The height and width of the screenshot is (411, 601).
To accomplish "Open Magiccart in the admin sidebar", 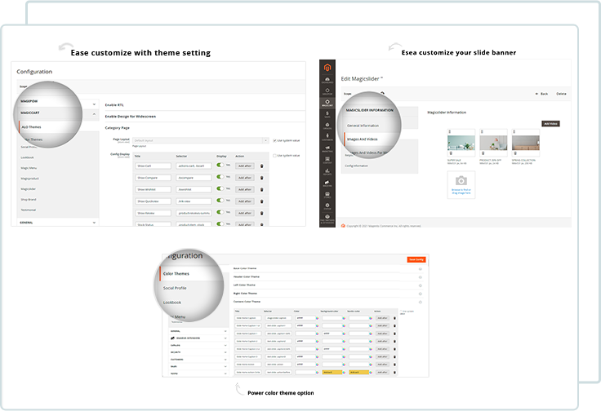I will (327, 104).
